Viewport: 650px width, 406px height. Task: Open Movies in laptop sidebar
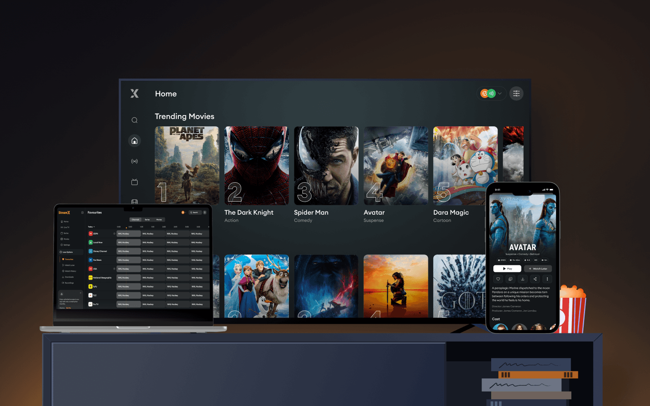click(65, 239)
